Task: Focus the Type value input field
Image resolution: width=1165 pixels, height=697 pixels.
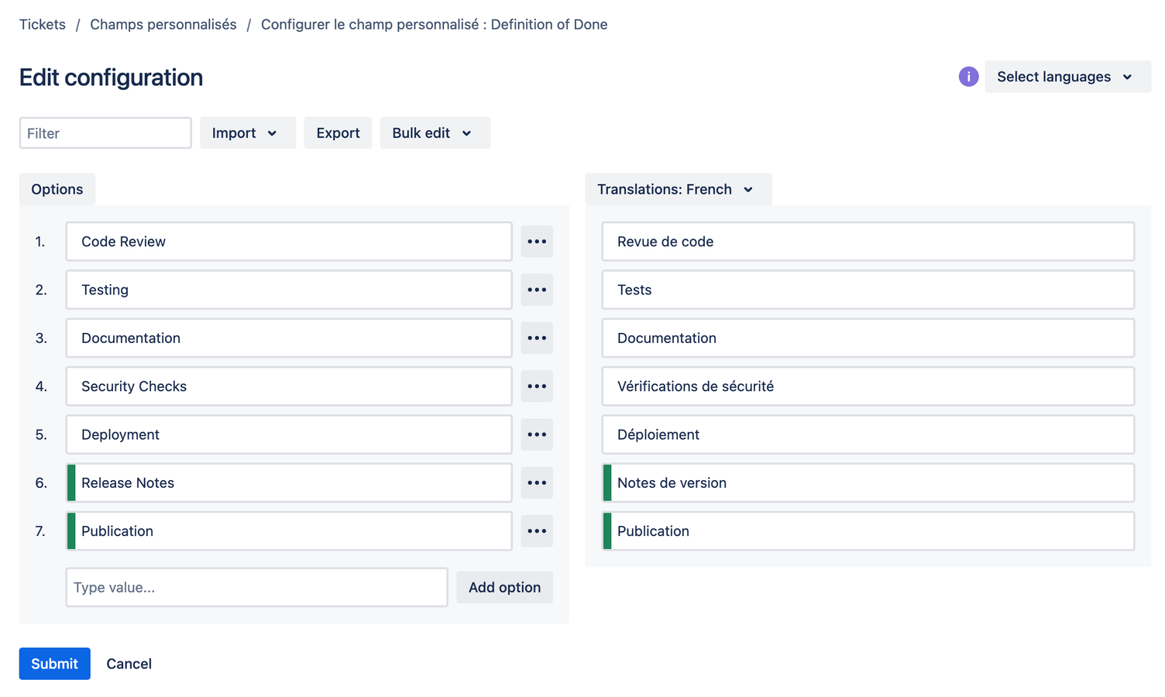Action: [x=256, y=587]
